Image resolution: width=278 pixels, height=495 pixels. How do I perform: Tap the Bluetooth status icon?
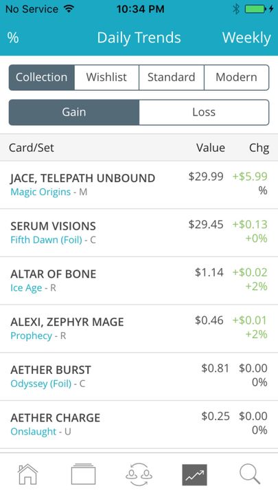click(236, 9)
